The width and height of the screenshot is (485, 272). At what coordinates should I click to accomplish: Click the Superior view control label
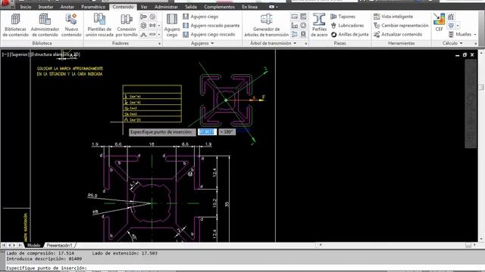tap(20, 54)
